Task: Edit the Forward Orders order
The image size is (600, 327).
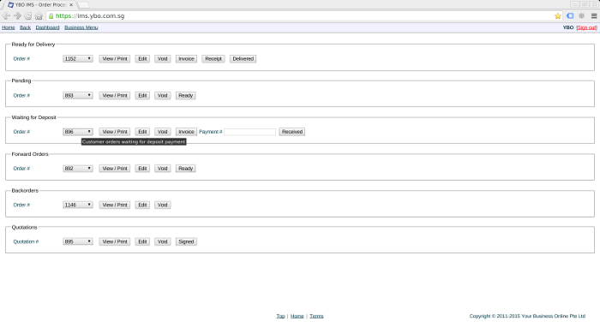Action: point(142,169)
